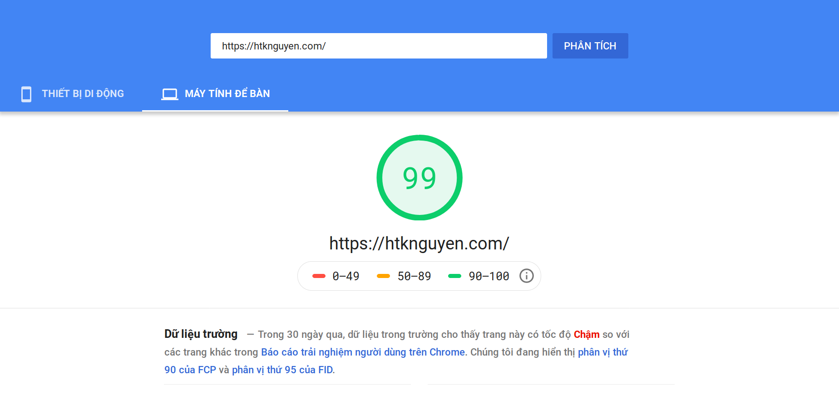The image size is (839, 395).
Task: Open the phân vị thứ 90 của FCP link
Action: pyautogui.click(x=190, y=370)
